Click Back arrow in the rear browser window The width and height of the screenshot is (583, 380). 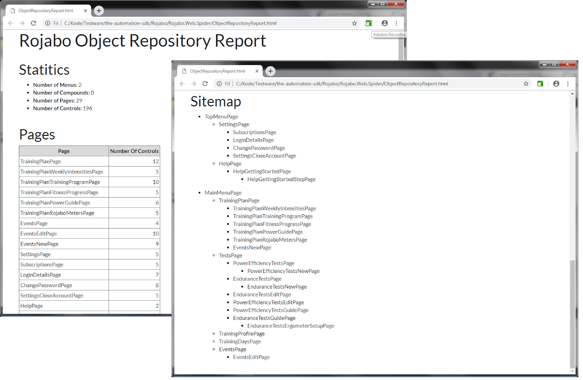[11, 23]
